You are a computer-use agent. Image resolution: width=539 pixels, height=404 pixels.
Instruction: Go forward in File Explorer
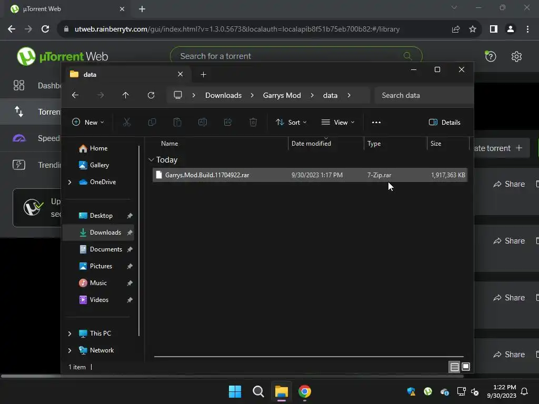pos(101,95)
